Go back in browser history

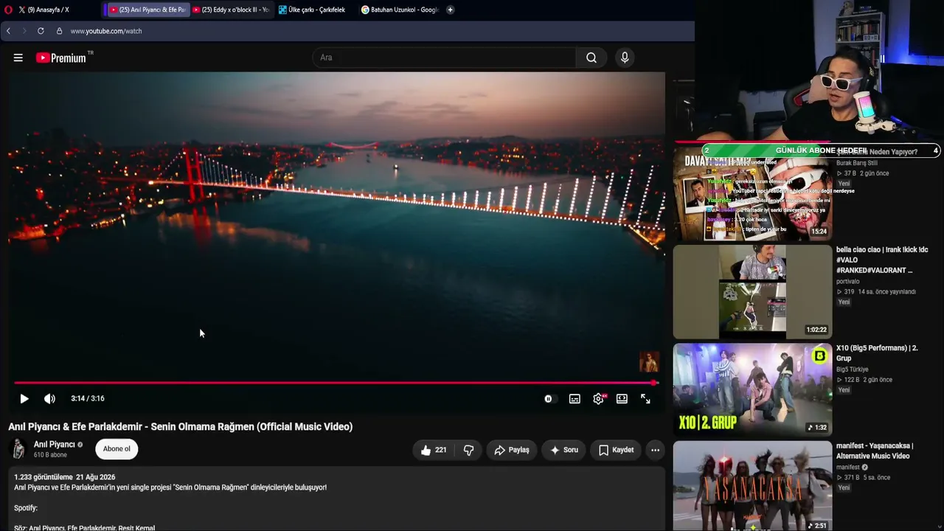point(8,31)
